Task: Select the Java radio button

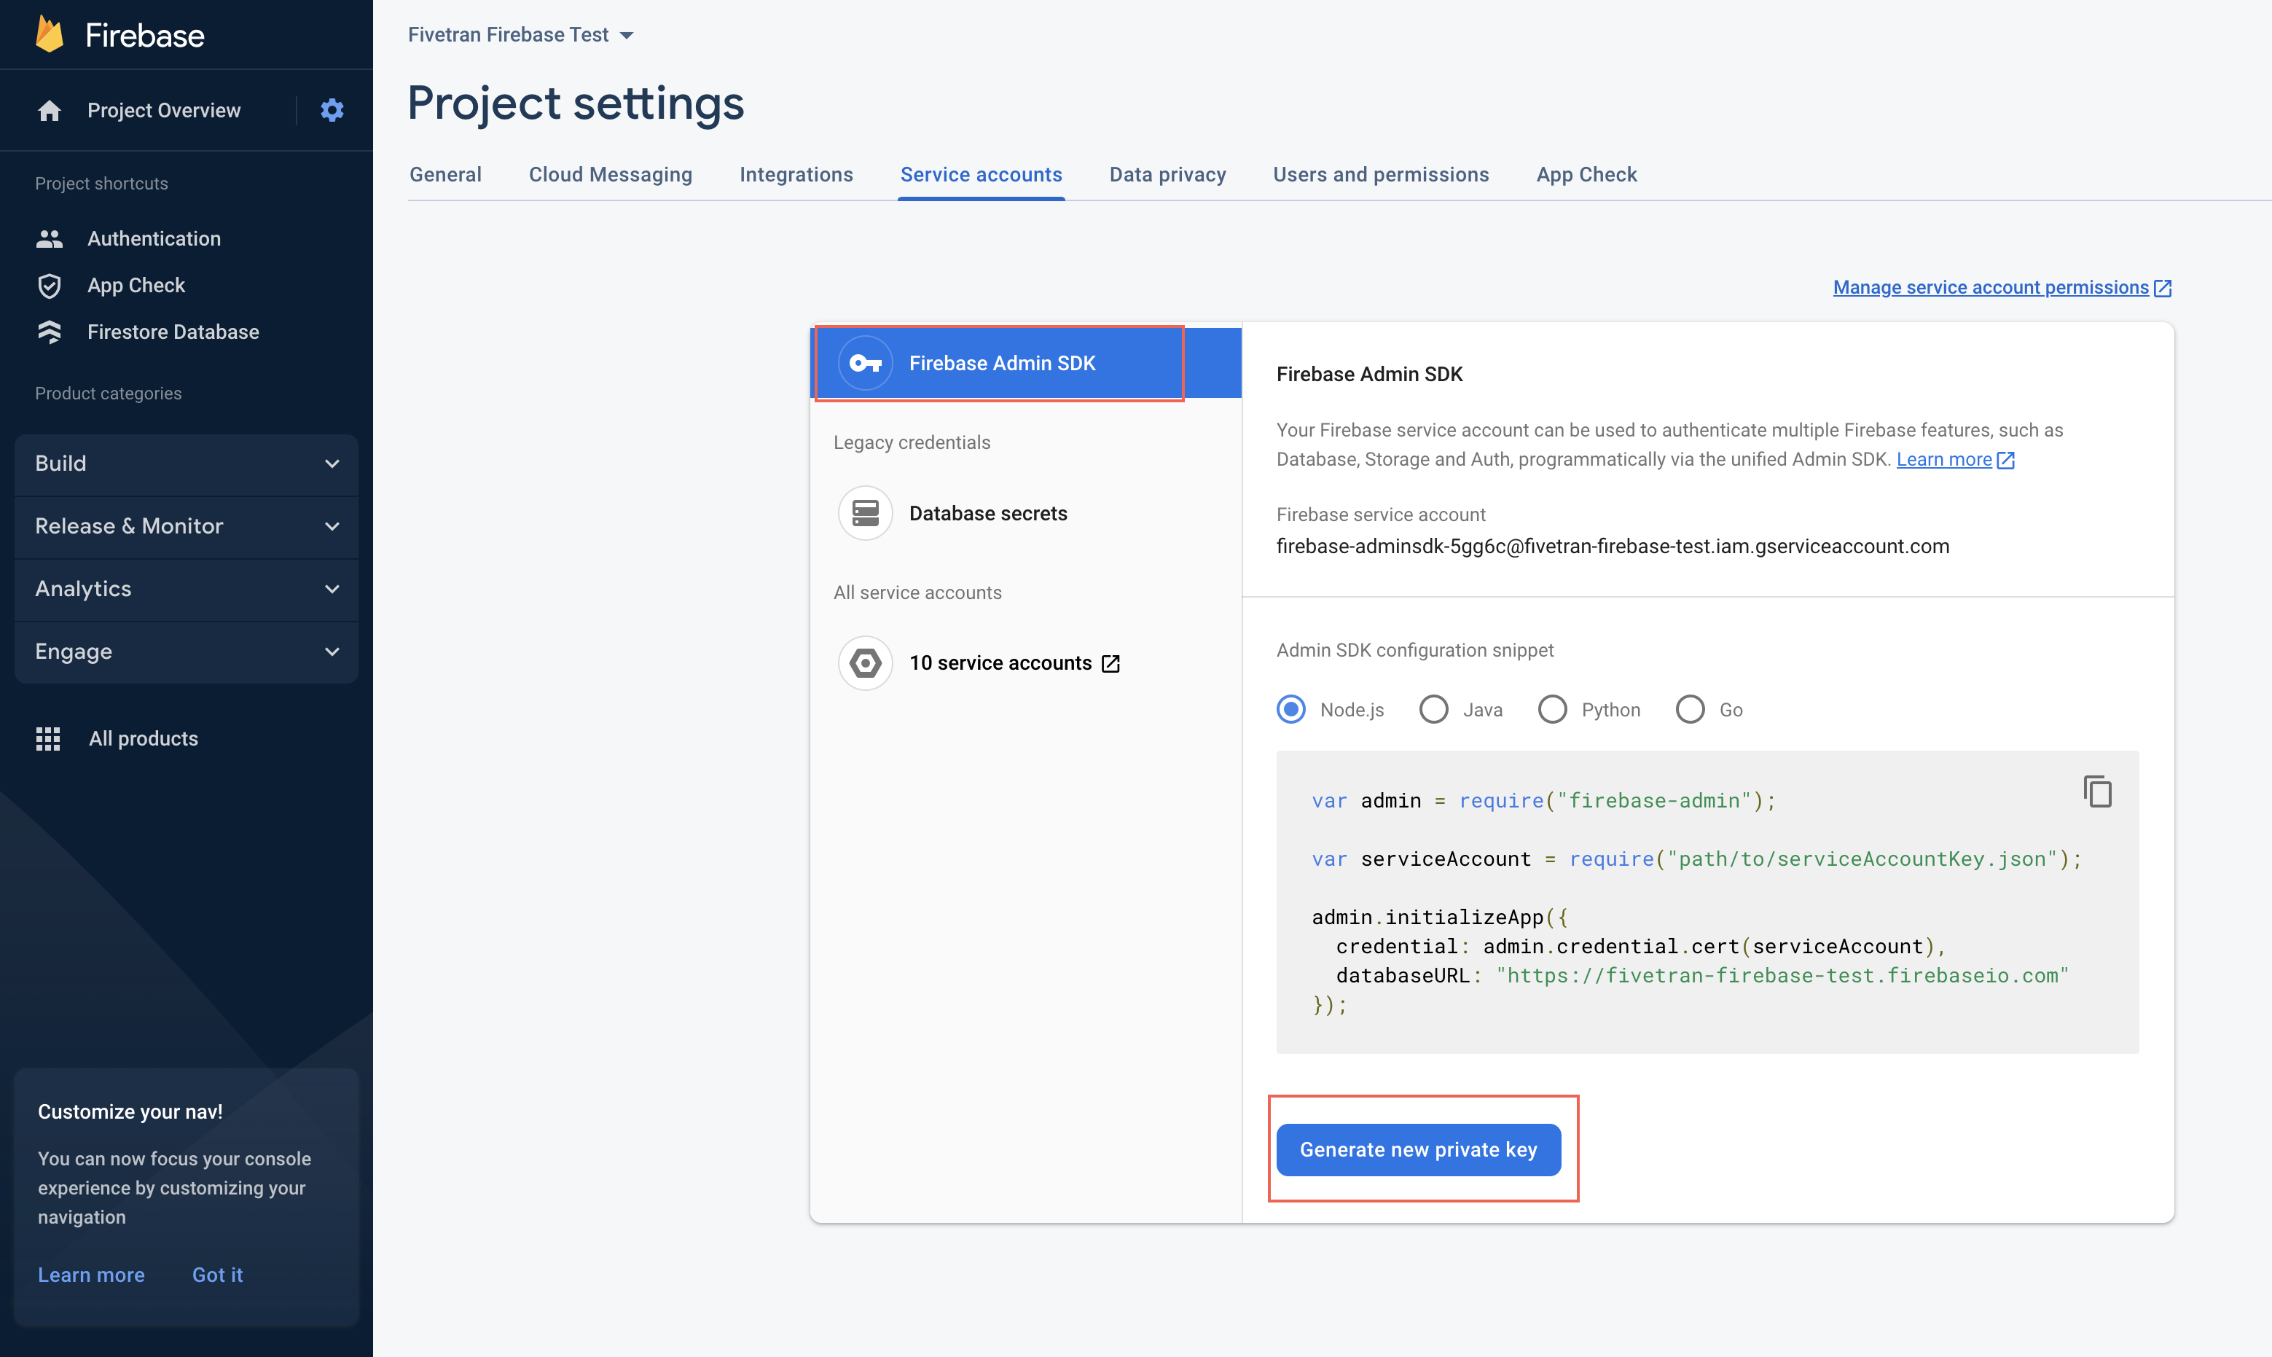Action: pyautogui.click(x=1430, y=708)
